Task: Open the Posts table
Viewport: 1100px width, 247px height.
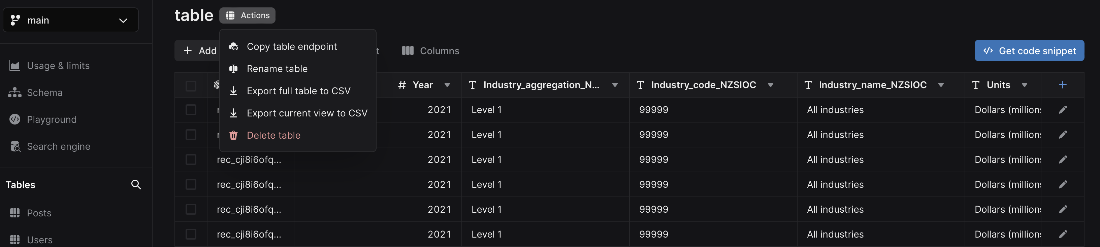Action: click(39, 213)
